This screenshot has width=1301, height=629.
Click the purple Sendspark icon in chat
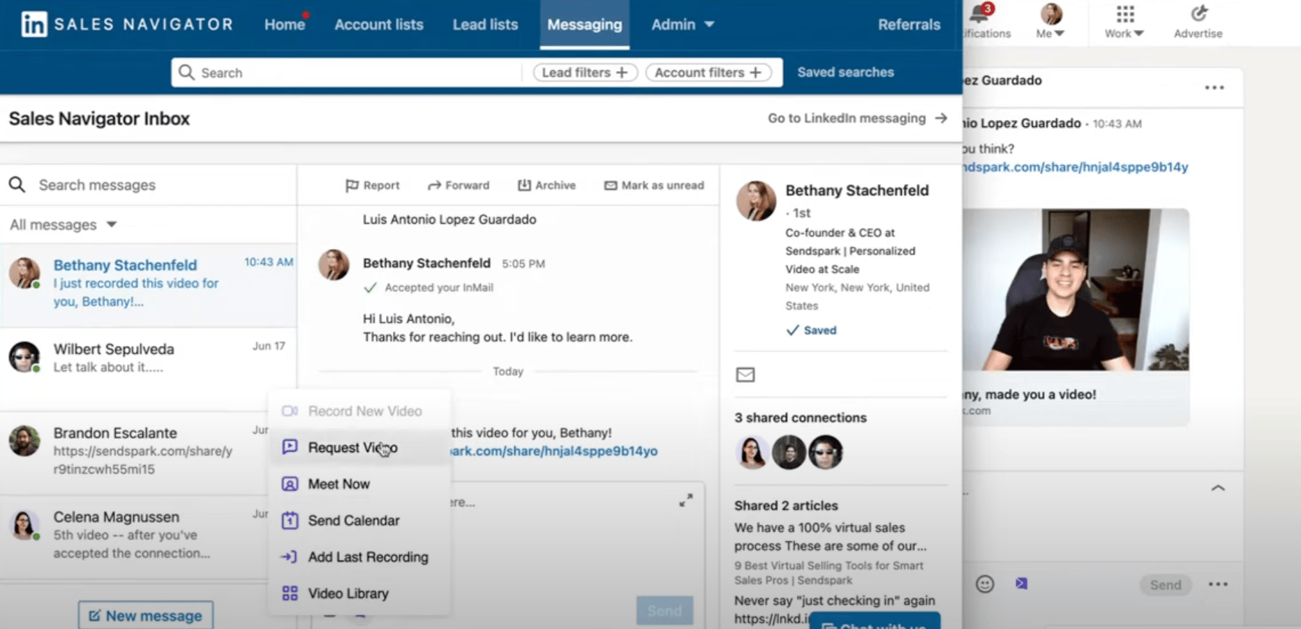pos(1021,584)
